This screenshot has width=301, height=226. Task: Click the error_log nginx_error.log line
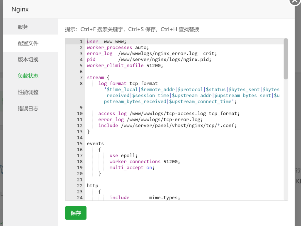152,53
